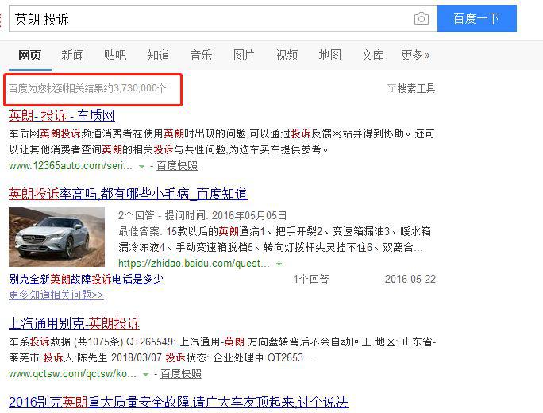Open the 地图 tab

(x=329, y=55)
